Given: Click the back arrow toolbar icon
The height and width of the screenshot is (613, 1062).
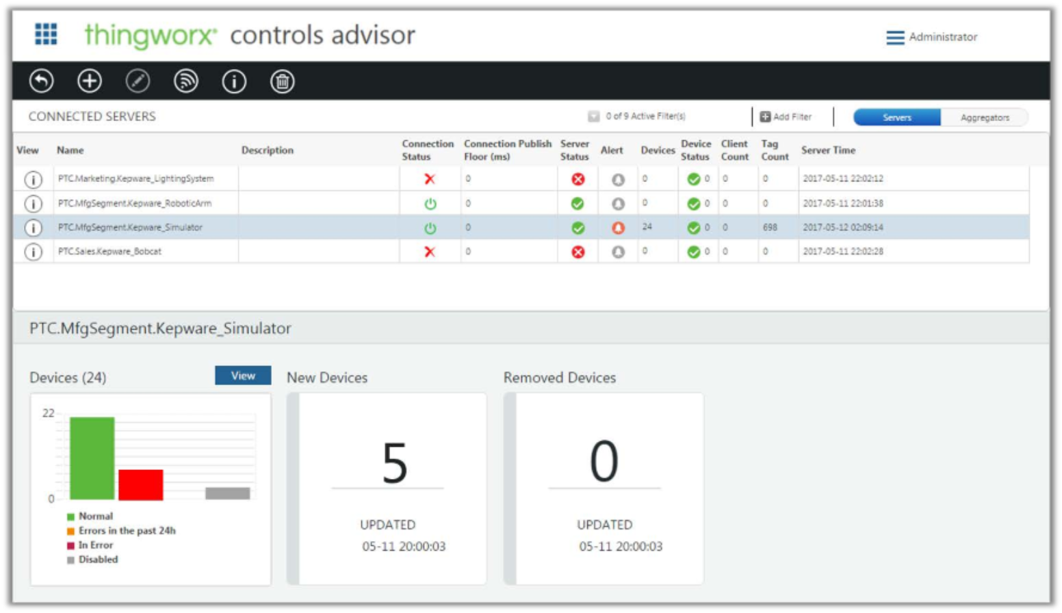Looking at the screenshot, I should click(41, 81).
